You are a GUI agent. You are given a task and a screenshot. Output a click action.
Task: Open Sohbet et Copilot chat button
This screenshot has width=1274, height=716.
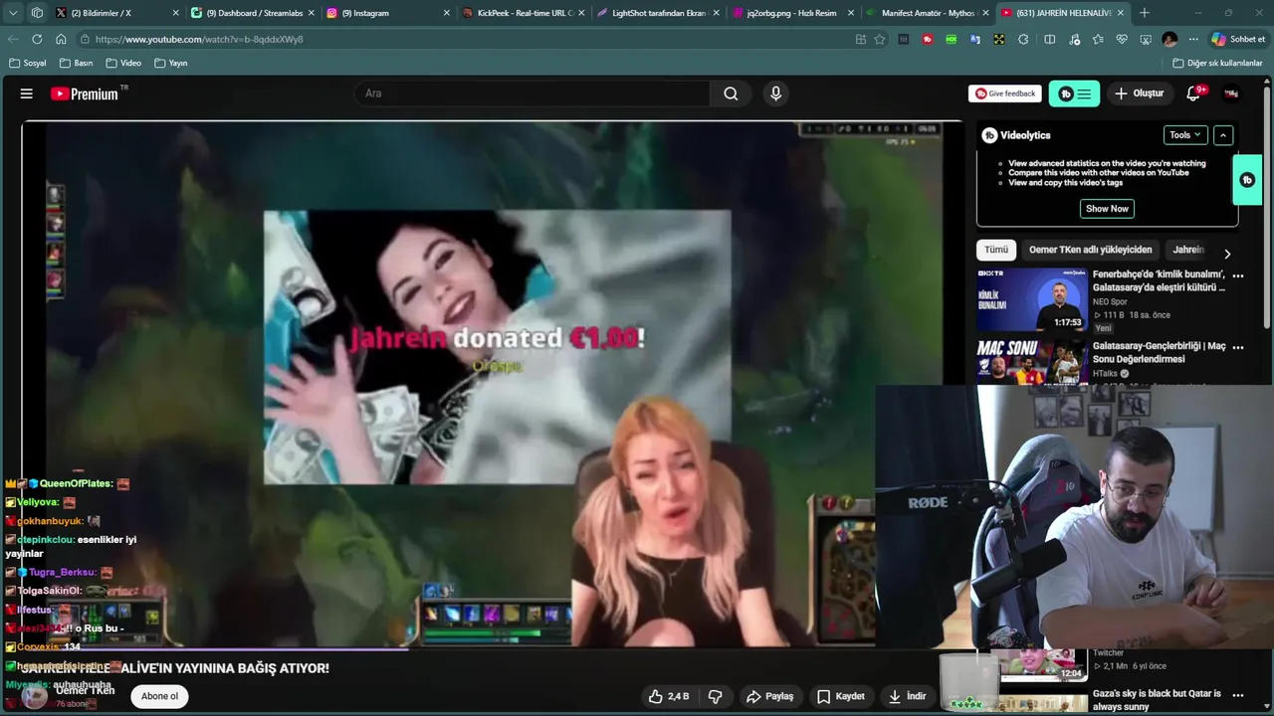point(1238,39)
